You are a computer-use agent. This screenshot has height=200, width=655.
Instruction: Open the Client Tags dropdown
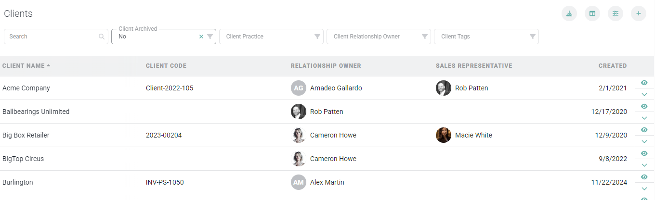[485, 37]
